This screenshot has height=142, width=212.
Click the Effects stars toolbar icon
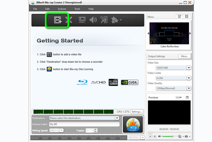pos(114,20)
